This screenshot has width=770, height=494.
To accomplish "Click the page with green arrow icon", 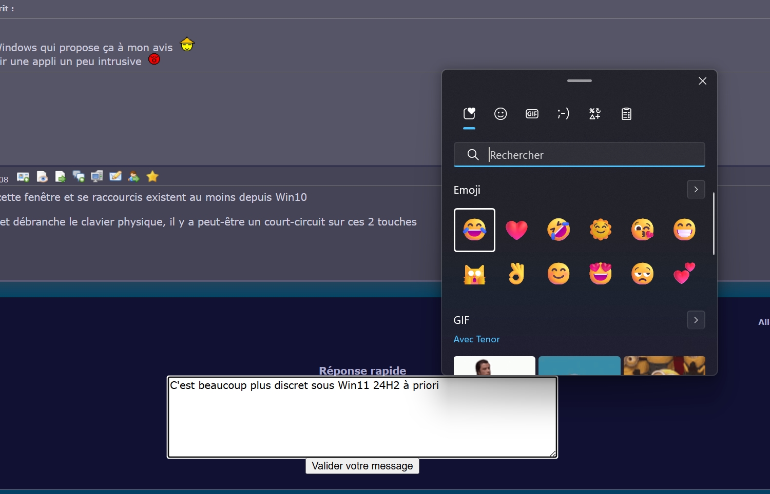I will click(60, 177).
